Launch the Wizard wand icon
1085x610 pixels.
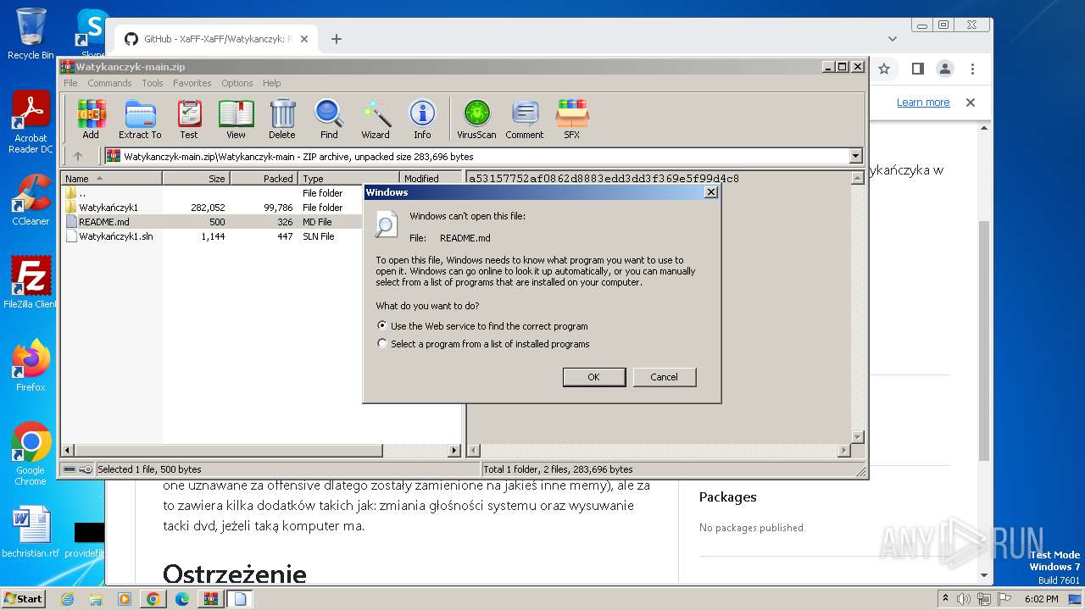[x=376, y=119]
